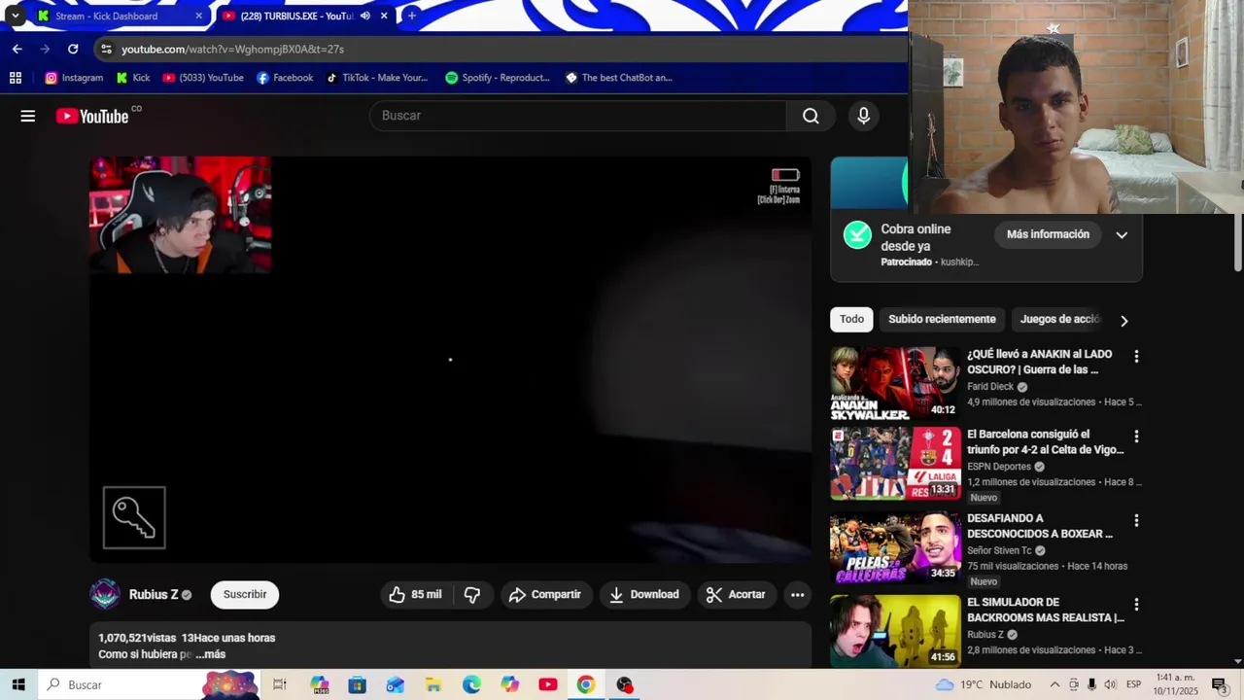Open the Rubius Z channel name link

pyautogui.click(x=154, y=594)
